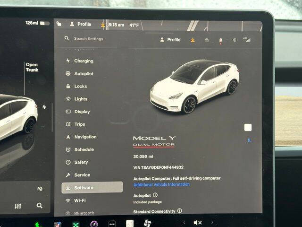Viewport: 302px width, 227px height.
Task: Unmute using the muted speaker icon
Action: pos(198,223)
